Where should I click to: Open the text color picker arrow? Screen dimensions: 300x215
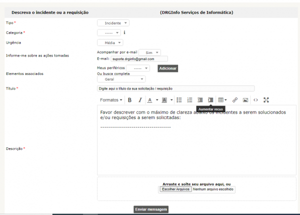point(157,100)
